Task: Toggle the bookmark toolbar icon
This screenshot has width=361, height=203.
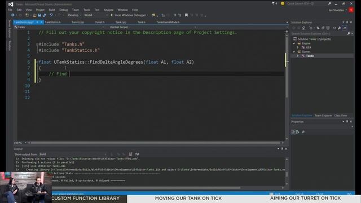Action: pyautogui.click(x=186, y=15)
